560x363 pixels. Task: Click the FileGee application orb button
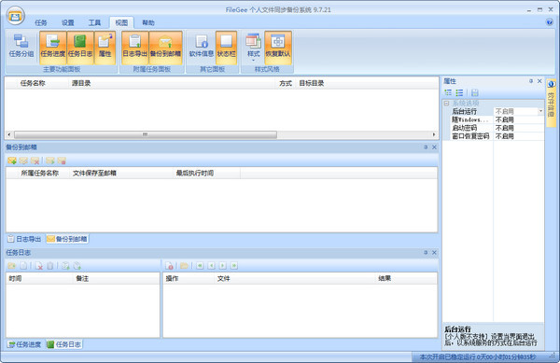pyautogui.click(x=15, y=16)
